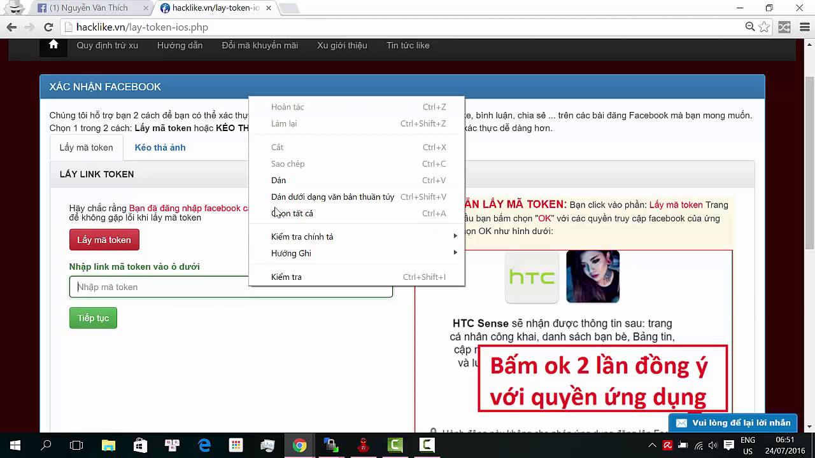Close the Nguyễn Văn Thích Facebook tab
815x458 pixels.
(146, 8)
